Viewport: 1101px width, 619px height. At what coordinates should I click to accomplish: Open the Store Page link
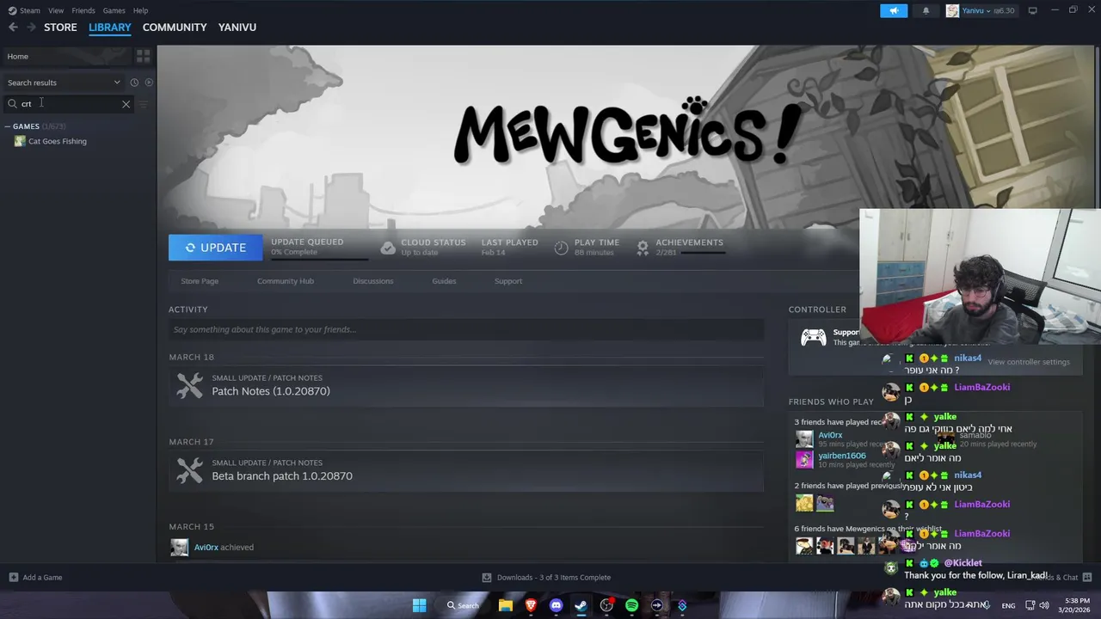200,281
